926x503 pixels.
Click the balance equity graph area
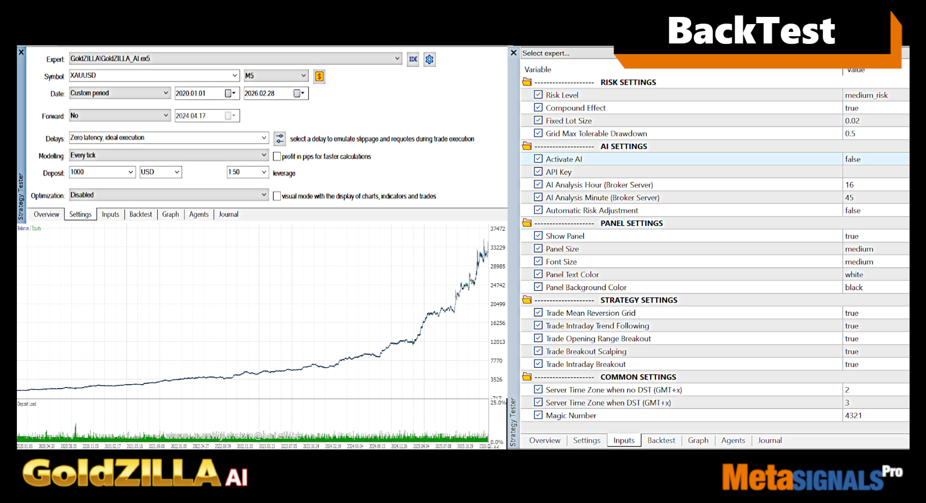(253, 311)
